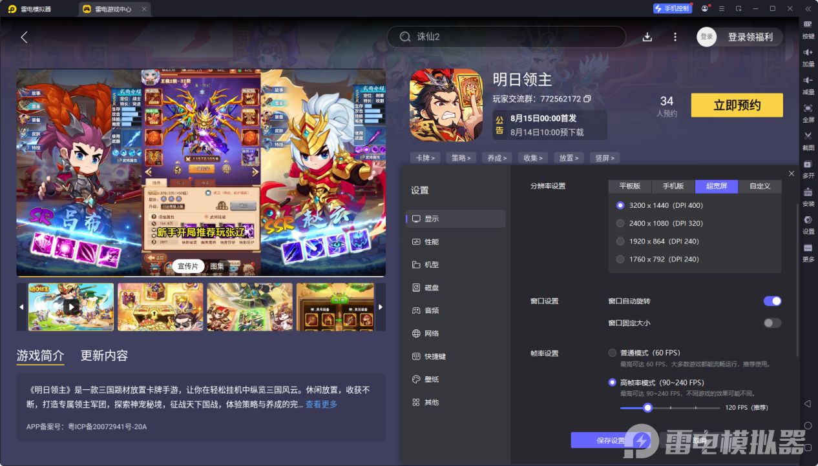This screenshot has height=466, width=818.
Task: Open the user account icon in title bar
Action: coord(704,8)
